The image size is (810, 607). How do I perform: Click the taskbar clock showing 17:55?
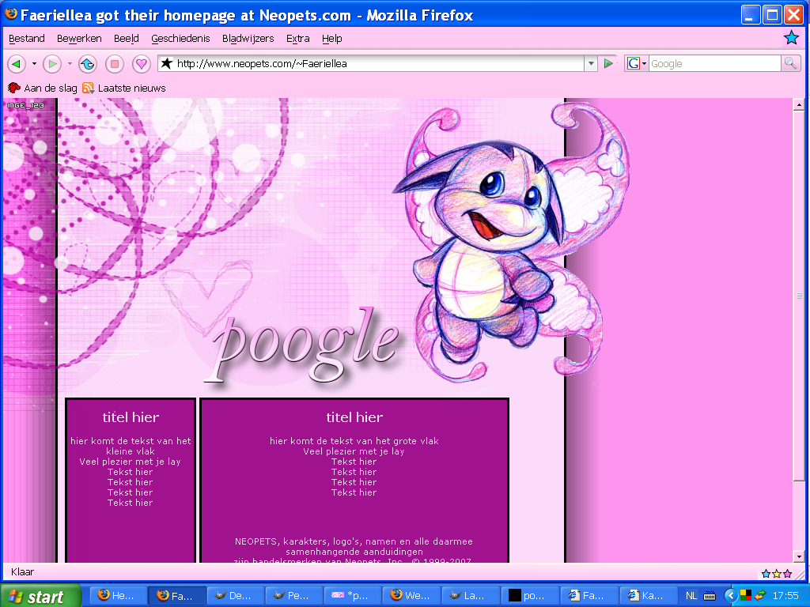785,596
